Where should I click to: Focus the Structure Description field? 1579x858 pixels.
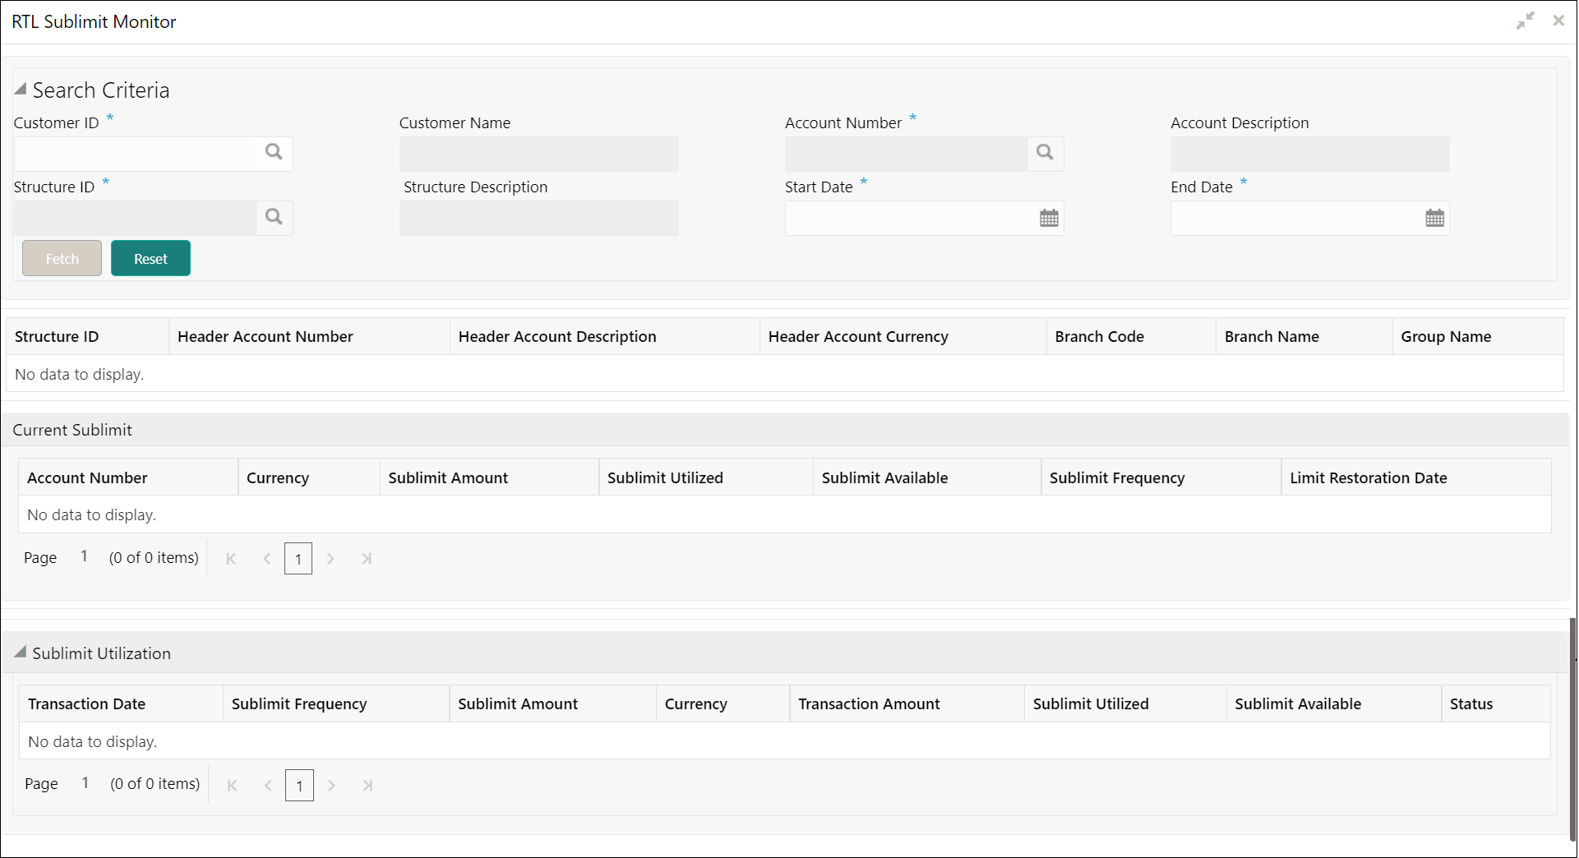[538, 218]
